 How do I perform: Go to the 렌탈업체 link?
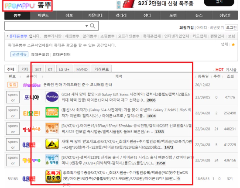[x=217, y=36]
